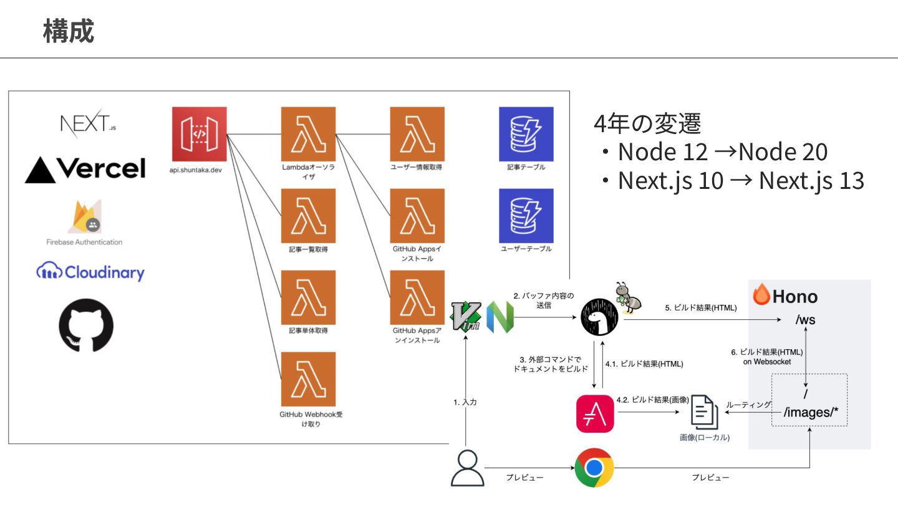Click the Hono flame logo
Viewport: 898px width, 505px height.
point(761,295)
